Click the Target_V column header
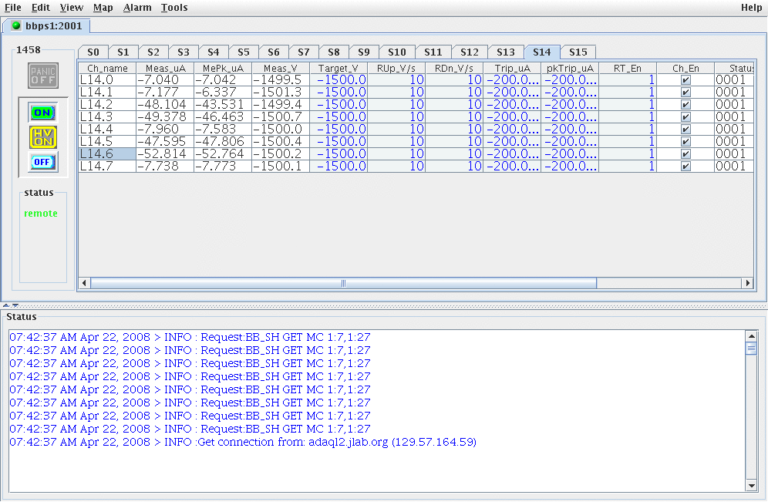 (x=339, y=68)
